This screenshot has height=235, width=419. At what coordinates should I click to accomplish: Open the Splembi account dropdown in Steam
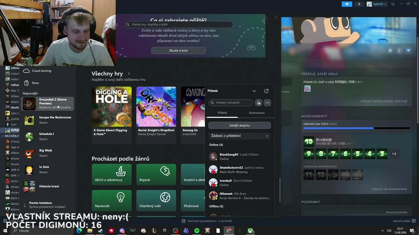click(376, 4)
